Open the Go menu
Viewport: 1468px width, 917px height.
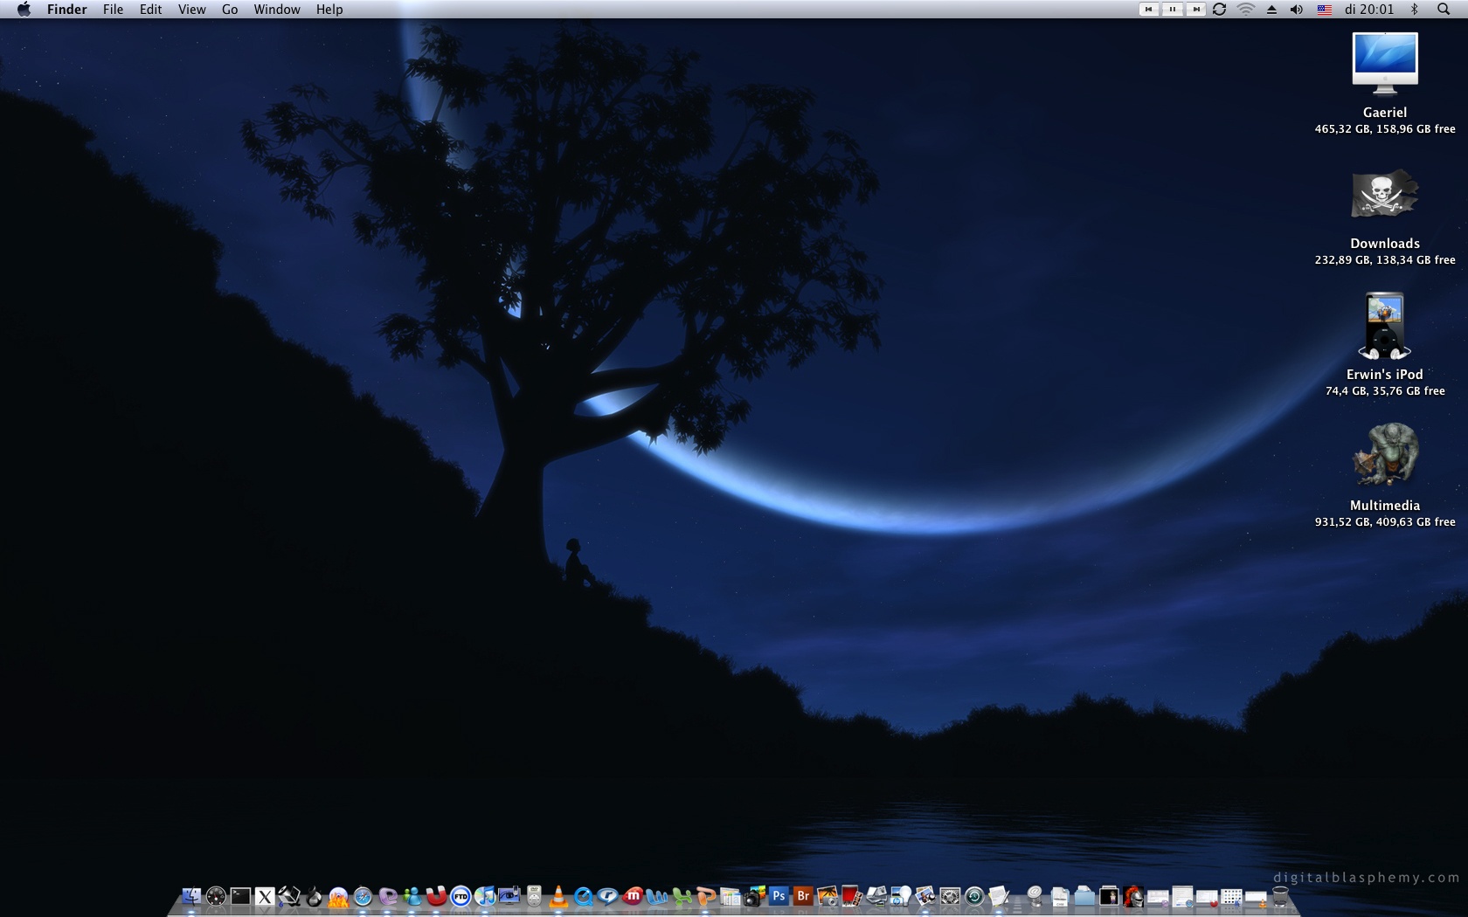point(230,10)
